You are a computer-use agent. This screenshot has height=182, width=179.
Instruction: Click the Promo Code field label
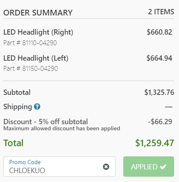(25, 162)
